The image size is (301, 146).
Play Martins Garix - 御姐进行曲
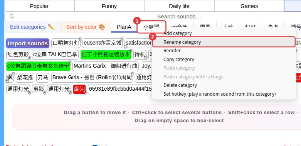[x=106, y=66]
